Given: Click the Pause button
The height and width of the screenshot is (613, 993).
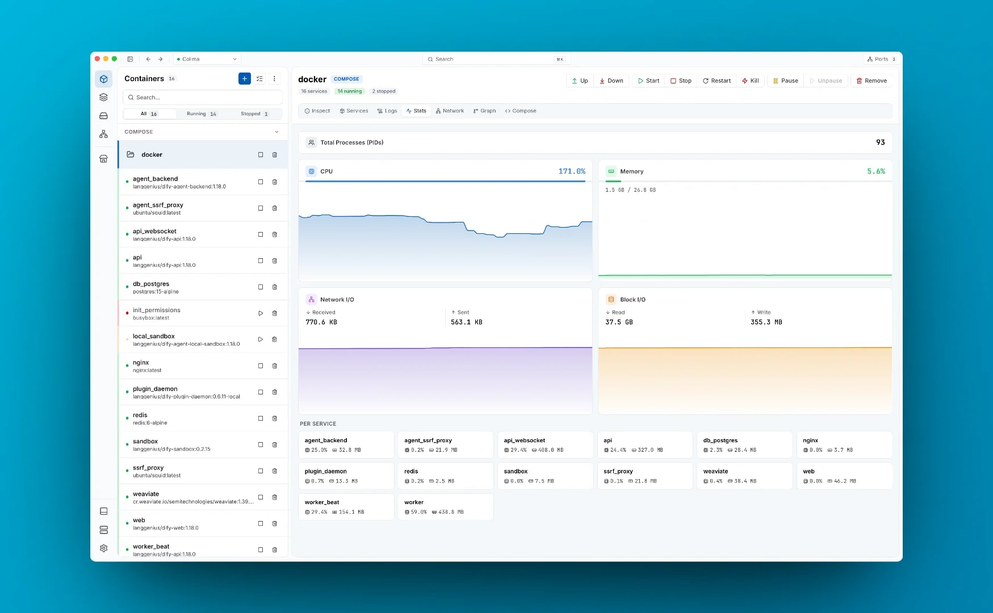Looking at the screenshot, I should tap(785, 81).
